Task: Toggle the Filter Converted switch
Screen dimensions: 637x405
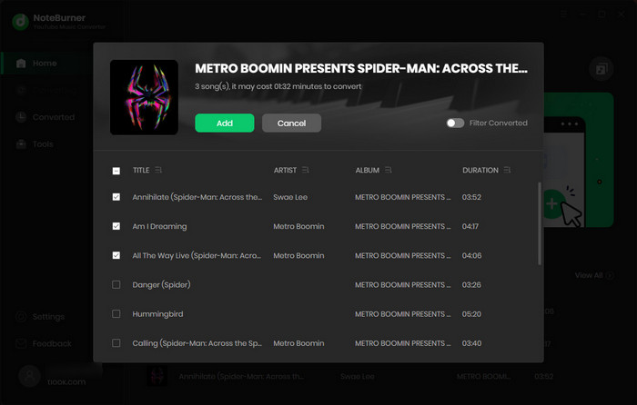Action: pyautogui.click(x=455, y=123)
